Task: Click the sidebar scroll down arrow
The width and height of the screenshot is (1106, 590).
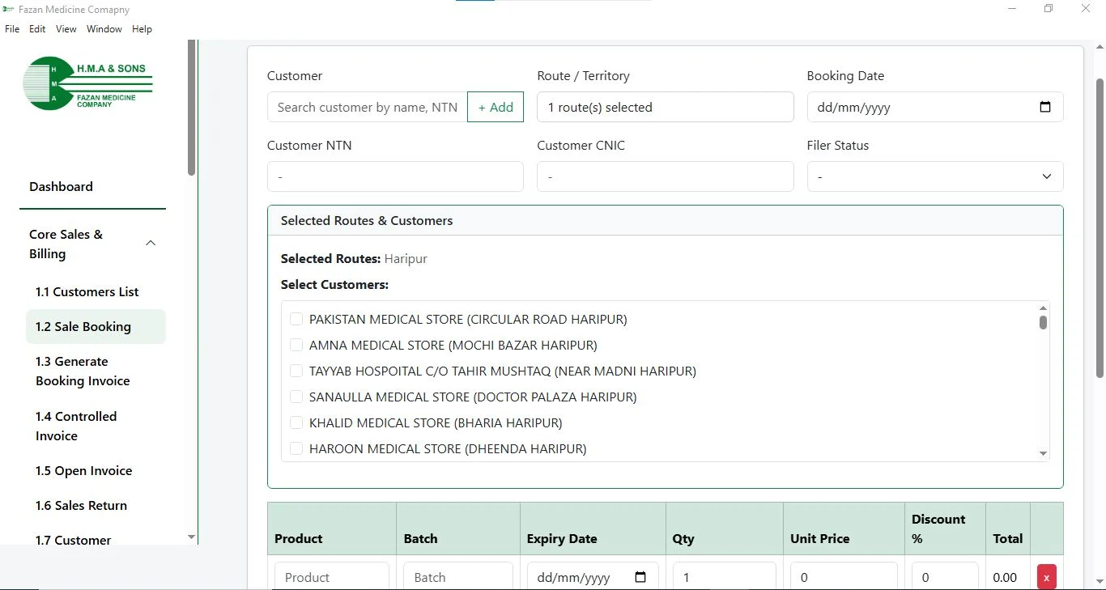Action: (x=191, y=537)
